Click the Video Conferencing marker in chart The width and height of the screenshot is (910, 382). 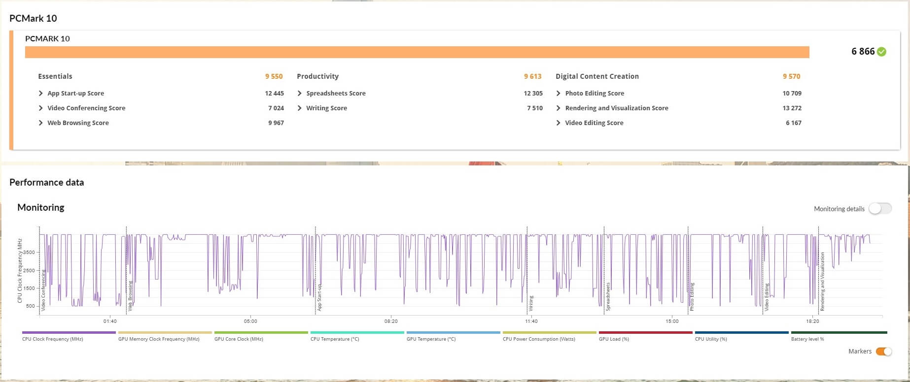[x=43, y=290]
